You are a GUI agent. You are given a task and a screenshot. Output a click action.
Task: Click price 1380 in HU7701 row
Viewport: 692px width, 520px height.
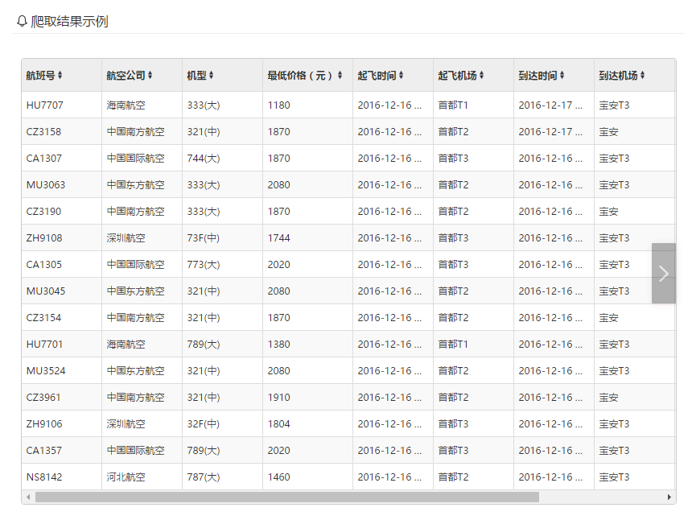click(279, 344)
